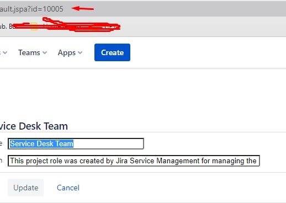The image size is (286, 203).
Task: Open the Apps dropdown menu
Action: point(70,53)
